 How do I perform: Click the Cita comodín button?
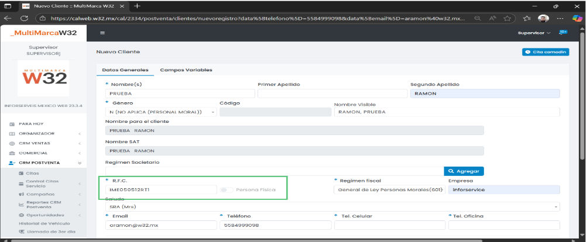pos(545,52)
